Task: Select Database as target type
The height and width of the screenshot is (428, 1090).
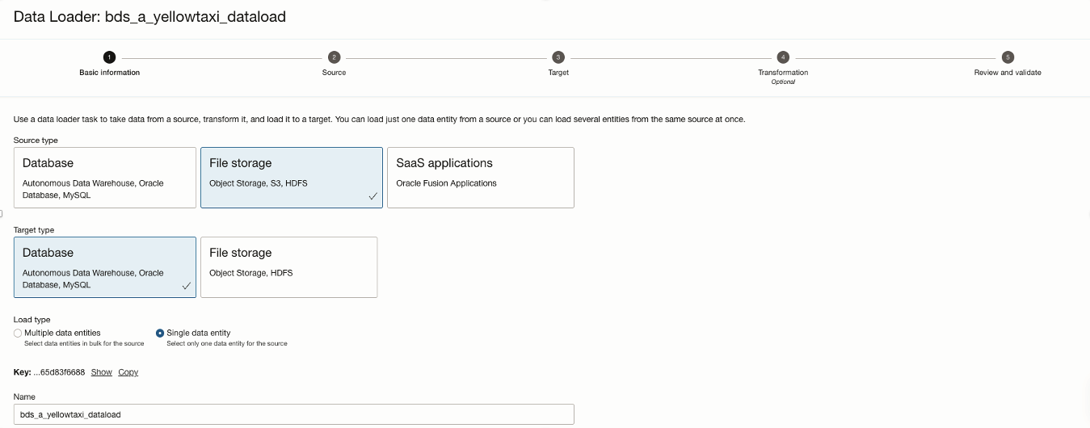Action: tap(105, 266)
